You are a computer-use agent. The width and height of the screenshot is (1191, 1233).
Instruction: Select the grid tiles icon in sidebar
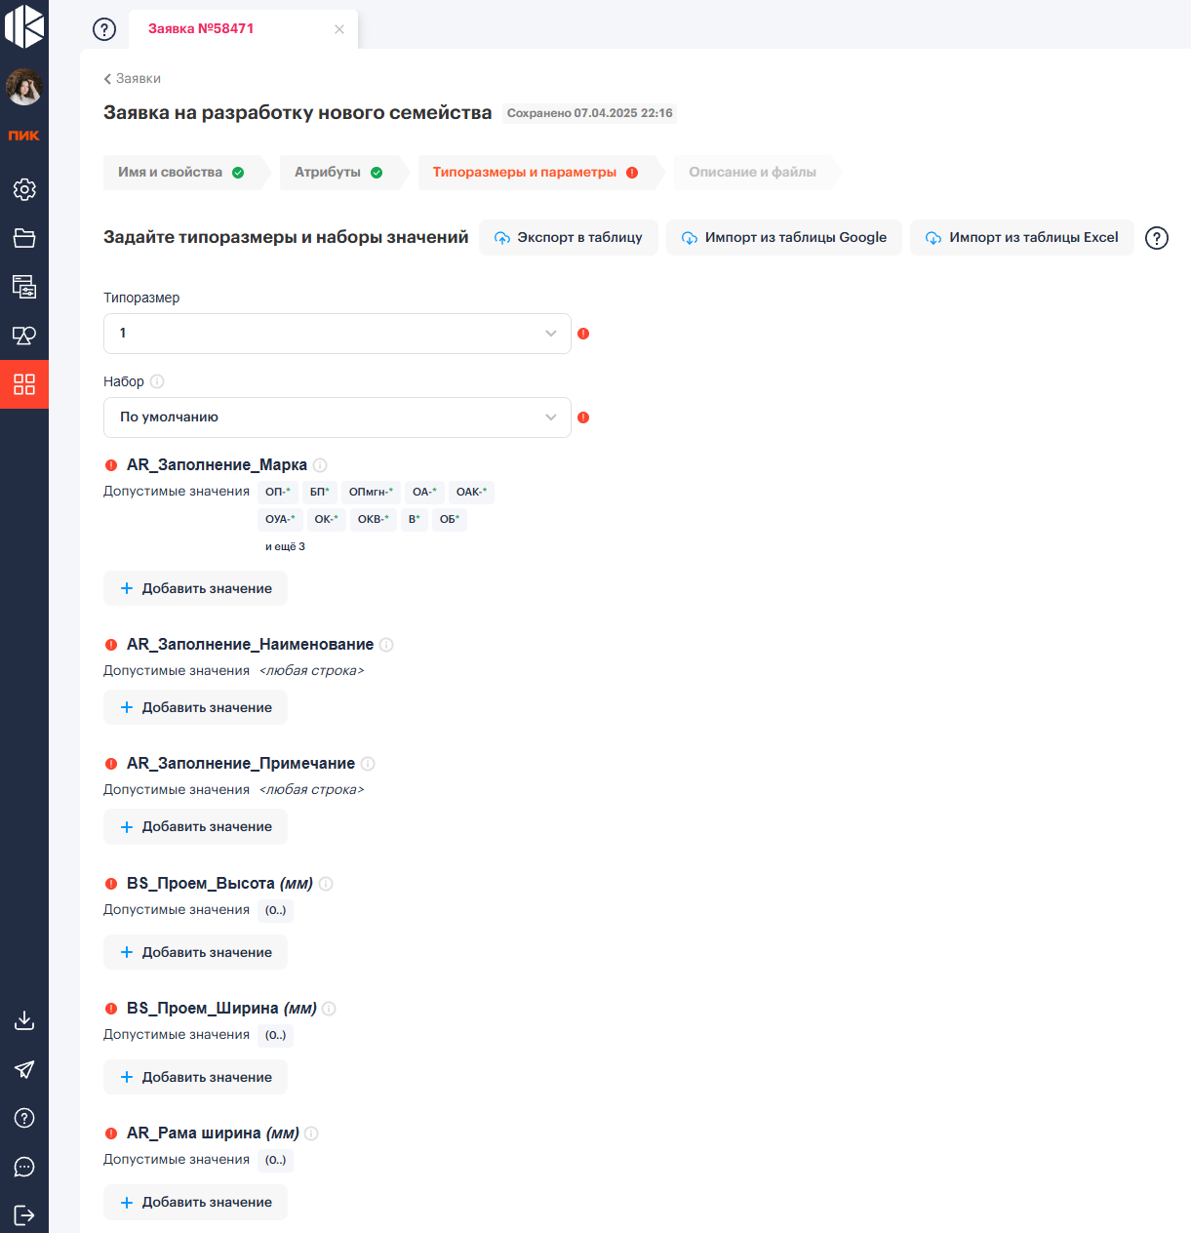(24, 384)
